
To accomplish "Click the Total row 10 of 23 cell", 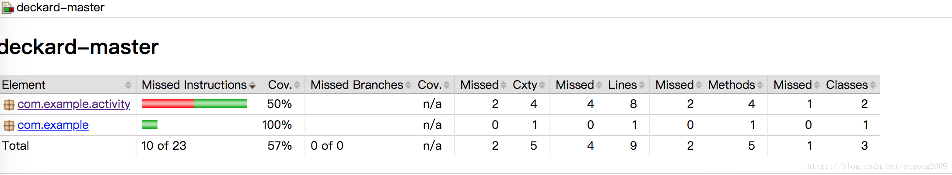I will (164, 146).
